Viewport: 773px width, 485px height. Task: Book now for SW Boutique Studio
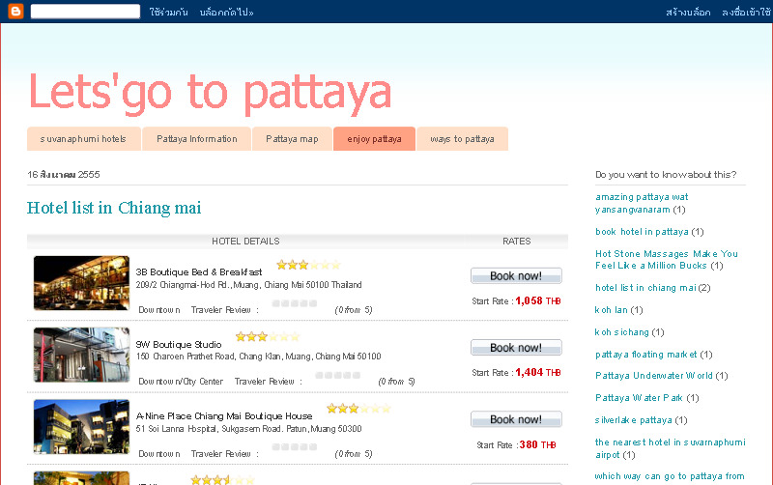click(516, 348)
